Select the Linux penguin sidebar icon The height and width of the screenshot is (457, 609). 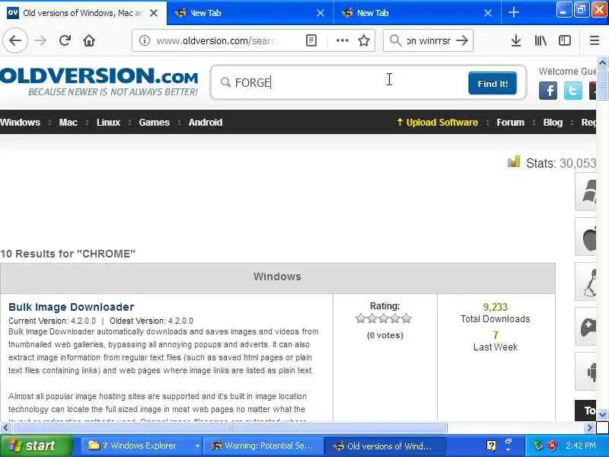pyautogui.click(x=585, y=282)
